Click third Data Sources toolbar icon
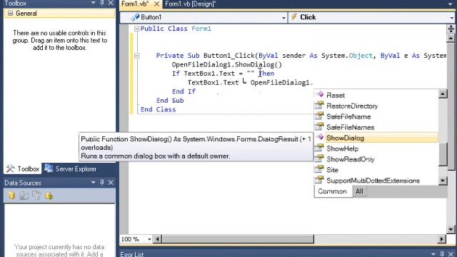 36,196
